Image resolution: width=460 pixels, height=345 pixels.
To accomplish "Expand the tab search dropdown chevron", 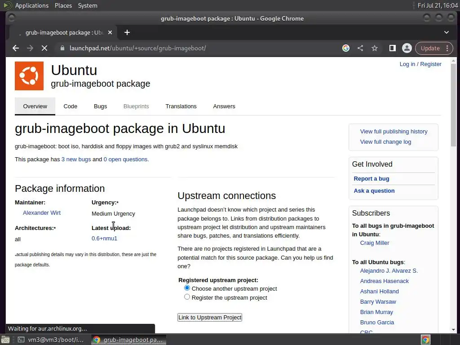I will tap(447, 32).
